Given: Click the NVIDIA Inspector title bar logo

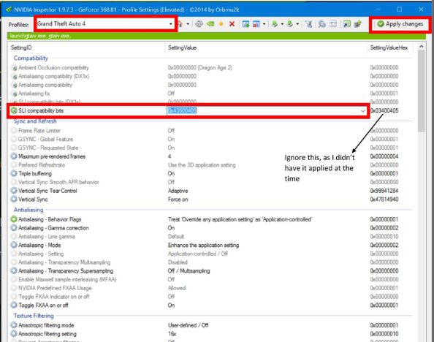Looking at the screenshot, I should pyautogui.click(x=9, y=9).
